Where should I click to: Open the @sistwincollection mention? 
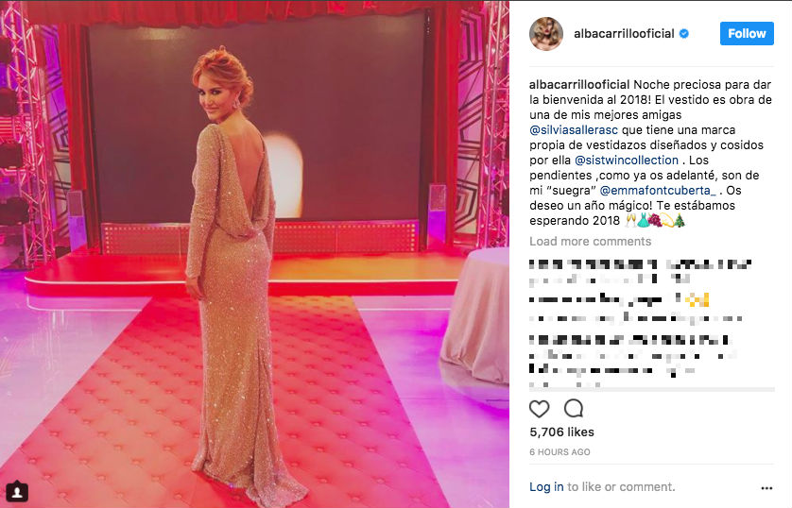[627, 161]
